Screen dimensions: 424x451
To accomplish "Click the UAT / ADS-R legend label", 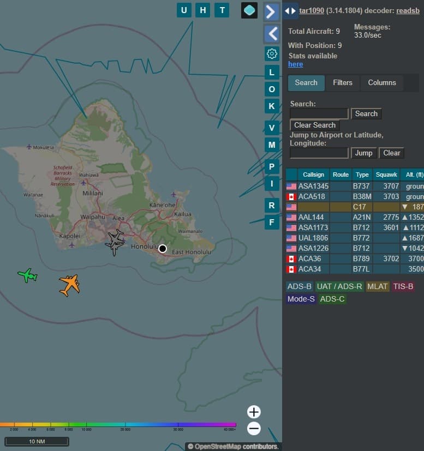I will pyautogui.click(x=339, y=287).
